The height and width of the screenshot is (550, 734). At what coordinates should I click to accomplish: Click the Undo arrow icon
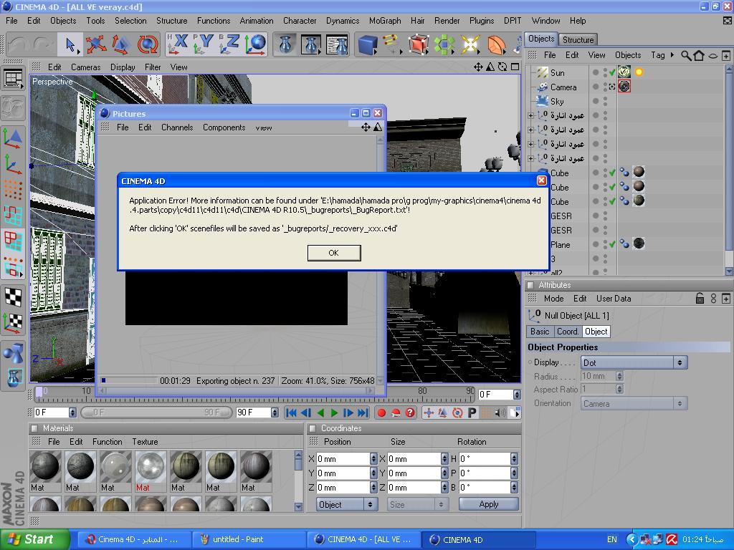click(x=18, y=45)
